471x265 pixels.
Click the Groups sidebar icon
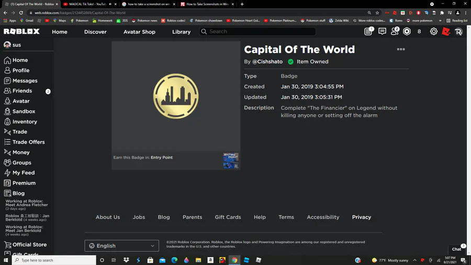7,162
